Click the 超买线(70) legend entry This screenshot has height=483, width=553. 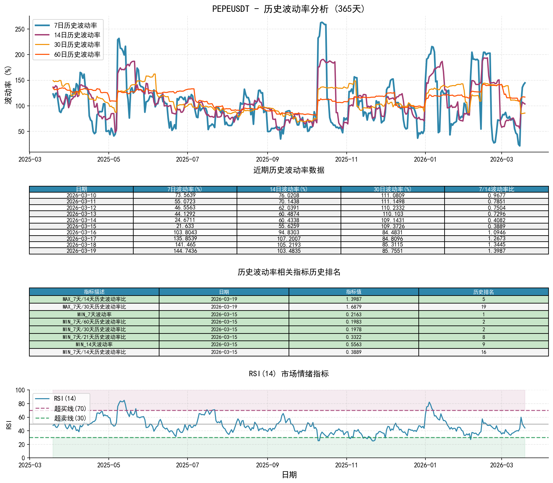pyautogui.click(x=70, y=408)
